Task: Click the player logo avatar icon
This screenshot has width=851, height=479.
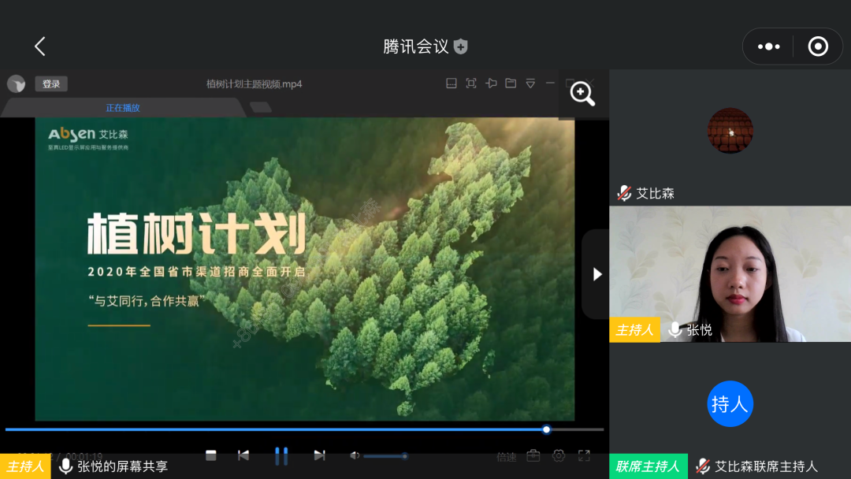Action: click(x=17, y=84)
